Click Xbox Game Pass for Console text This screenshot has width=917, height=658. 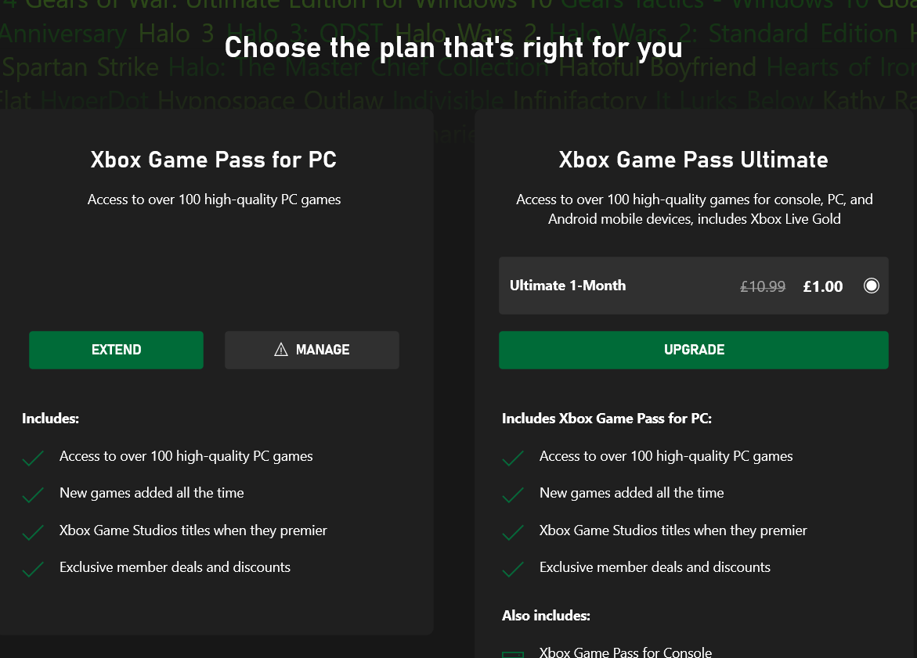tap(625, 653)
